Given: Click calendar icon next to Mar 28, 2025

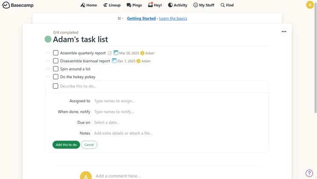Looking at the screenshot, I should point(115,53).
